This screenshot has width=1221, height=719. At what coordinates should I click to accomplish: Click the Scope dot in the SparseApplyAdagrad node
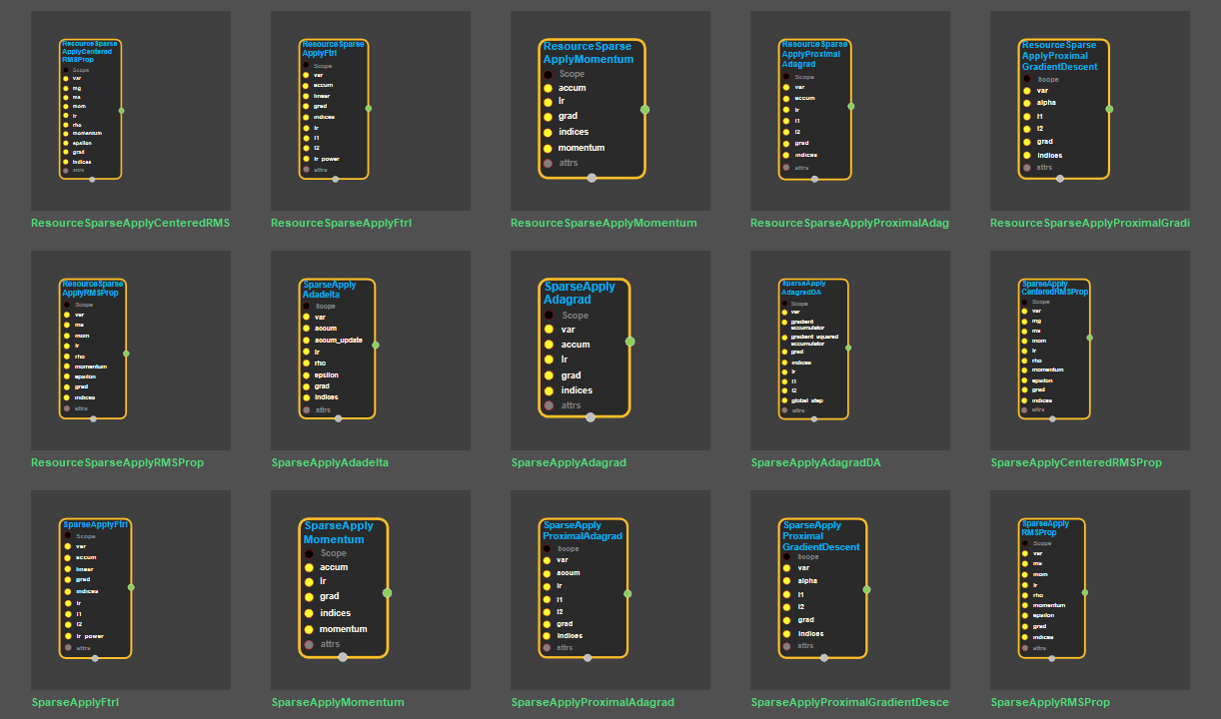click(x=549, y=316)
